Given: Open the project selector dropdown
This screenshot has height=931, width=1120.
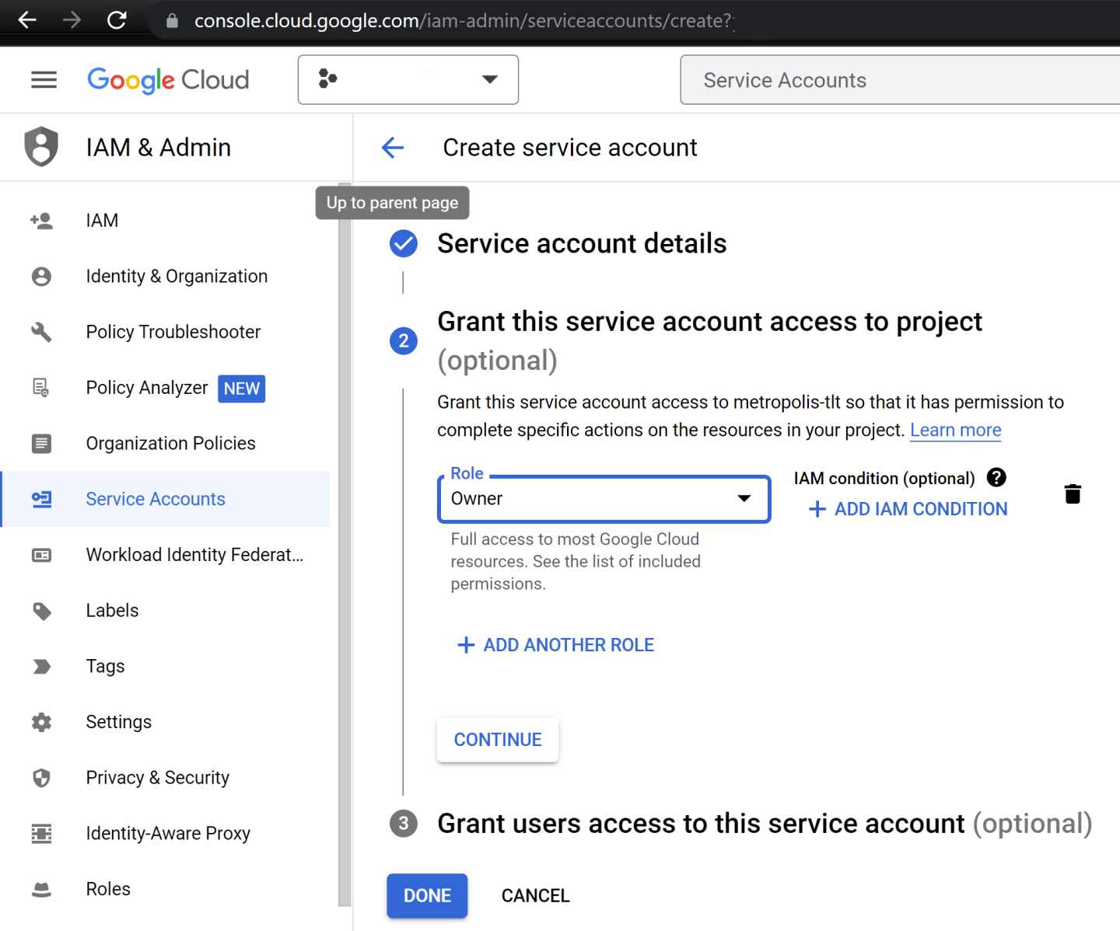Looking at the screenshot, I should click(408, 79).
